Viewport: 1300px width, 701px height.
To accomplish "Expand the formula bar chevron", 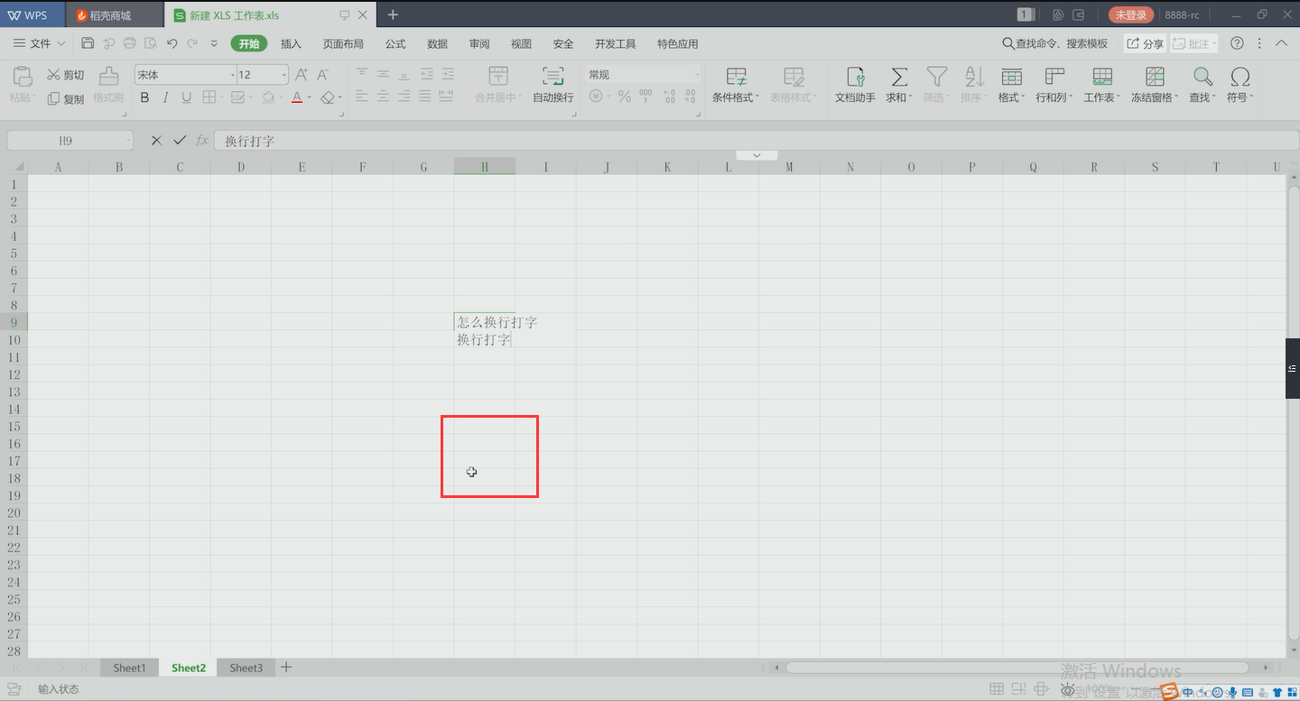I will pos(757,155).
